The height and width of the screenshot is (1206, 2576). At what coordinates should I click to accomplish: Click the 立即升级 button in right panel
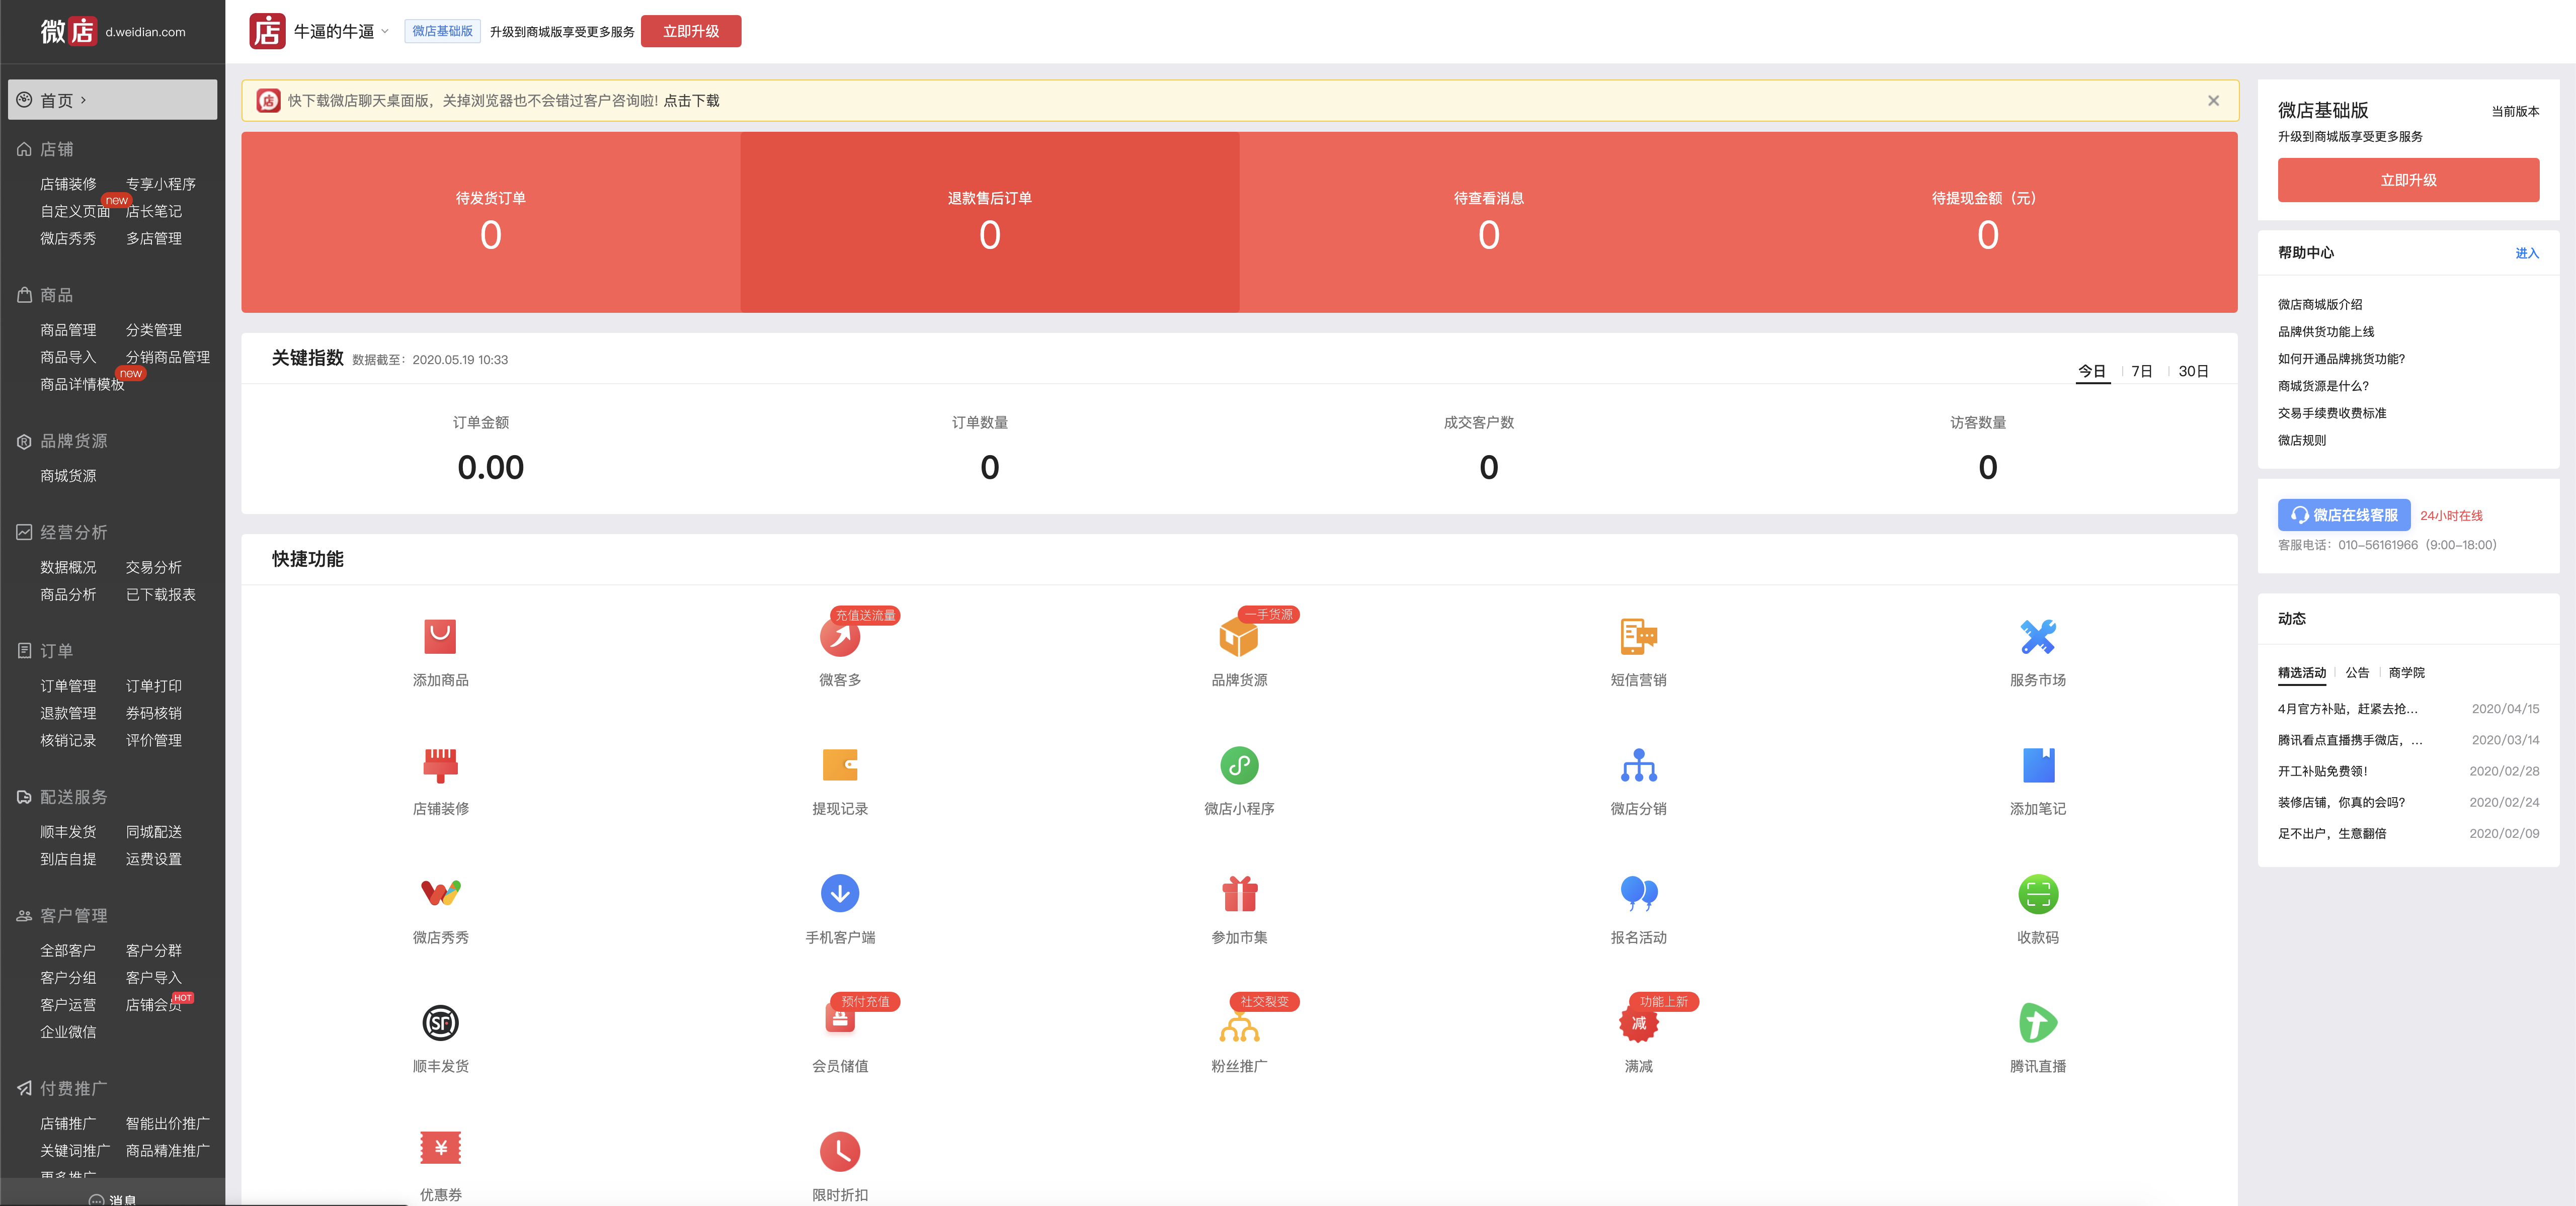click(x=2407, y=180)
